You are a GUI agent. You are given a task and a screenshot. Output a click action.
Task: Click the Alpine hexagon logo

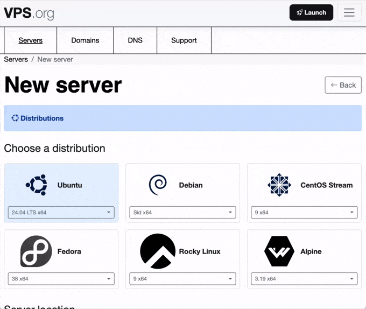point(279,251)
